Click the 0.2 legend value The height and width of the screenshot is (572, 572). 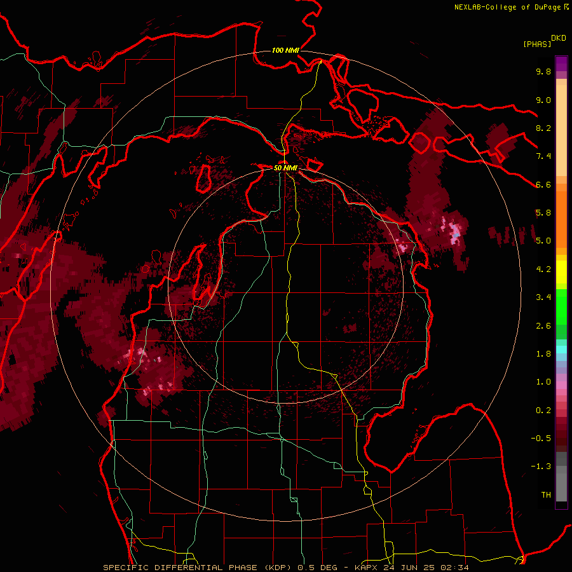[x=543, y=411]
